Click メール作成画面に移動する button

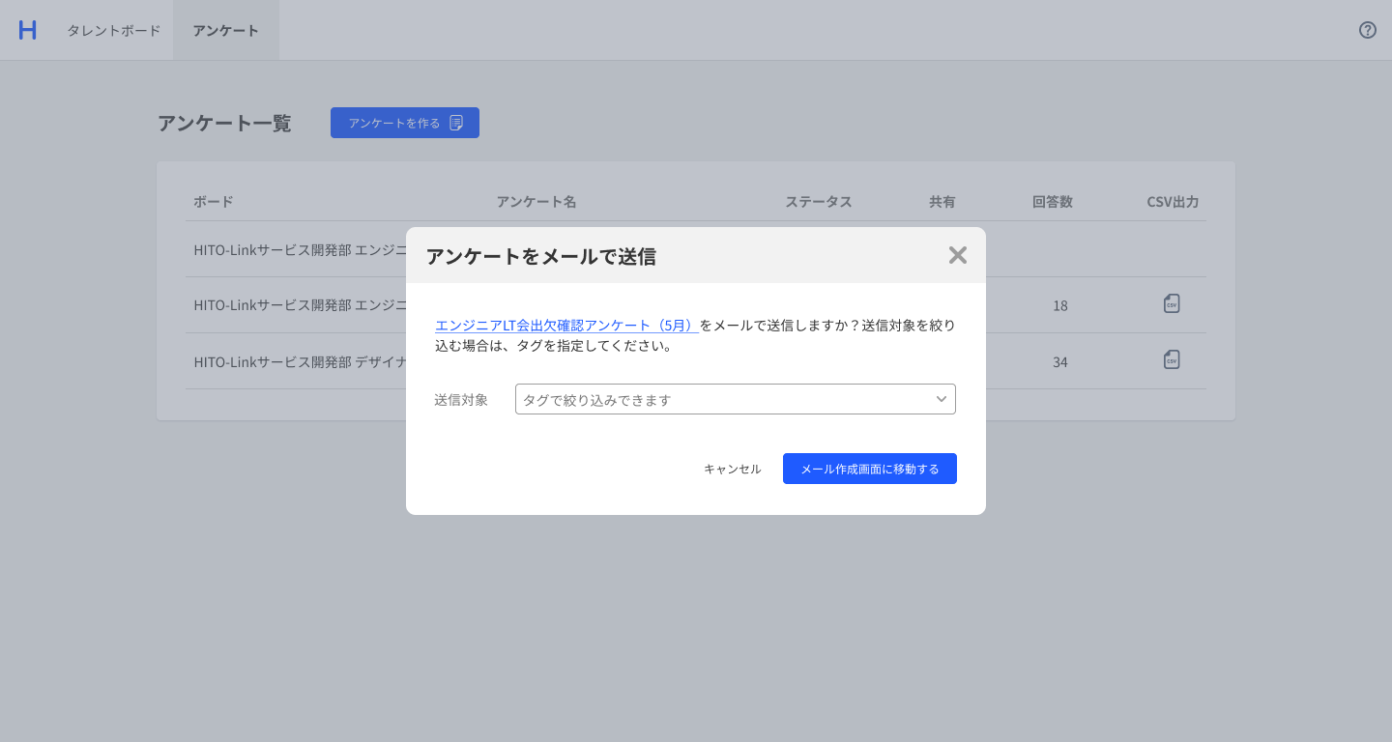[869, 469]
